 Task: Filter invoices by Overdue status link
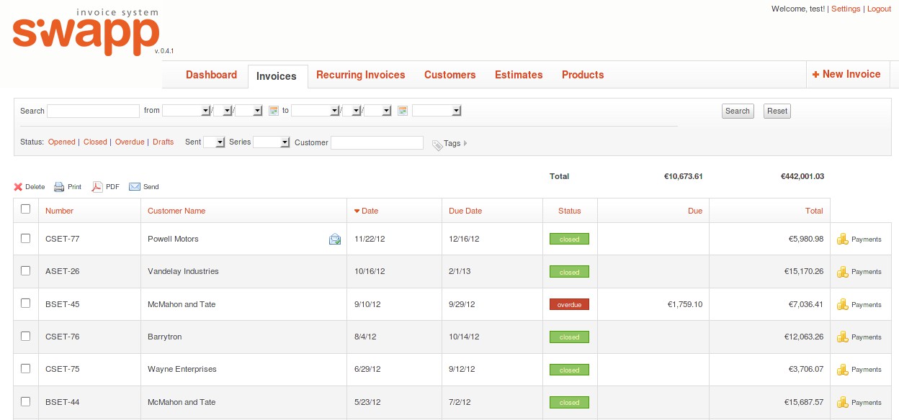coord(130,142)
